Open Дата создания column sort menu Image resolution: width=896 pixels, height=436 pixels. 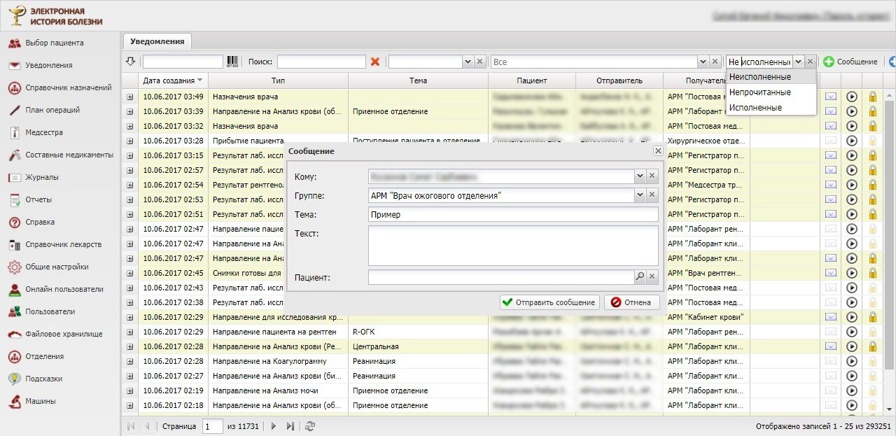200,80
